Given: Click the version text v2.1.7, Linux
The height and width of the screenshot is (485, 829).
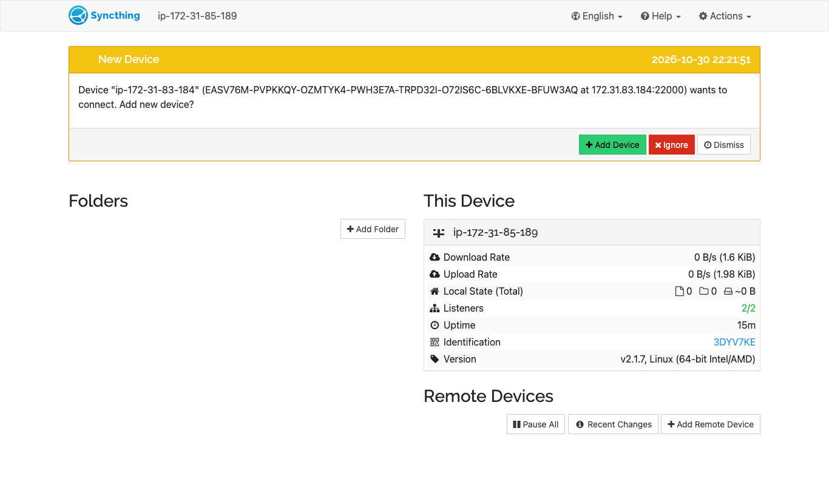Looking at the screenshot, I should point(688,359).
